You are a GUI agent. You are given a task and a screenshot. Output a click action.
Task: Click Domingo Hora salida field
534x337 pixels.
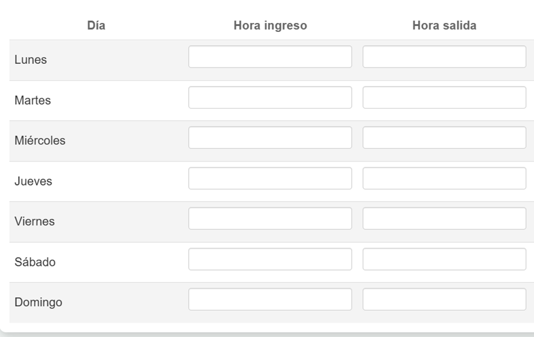[444, 300]
